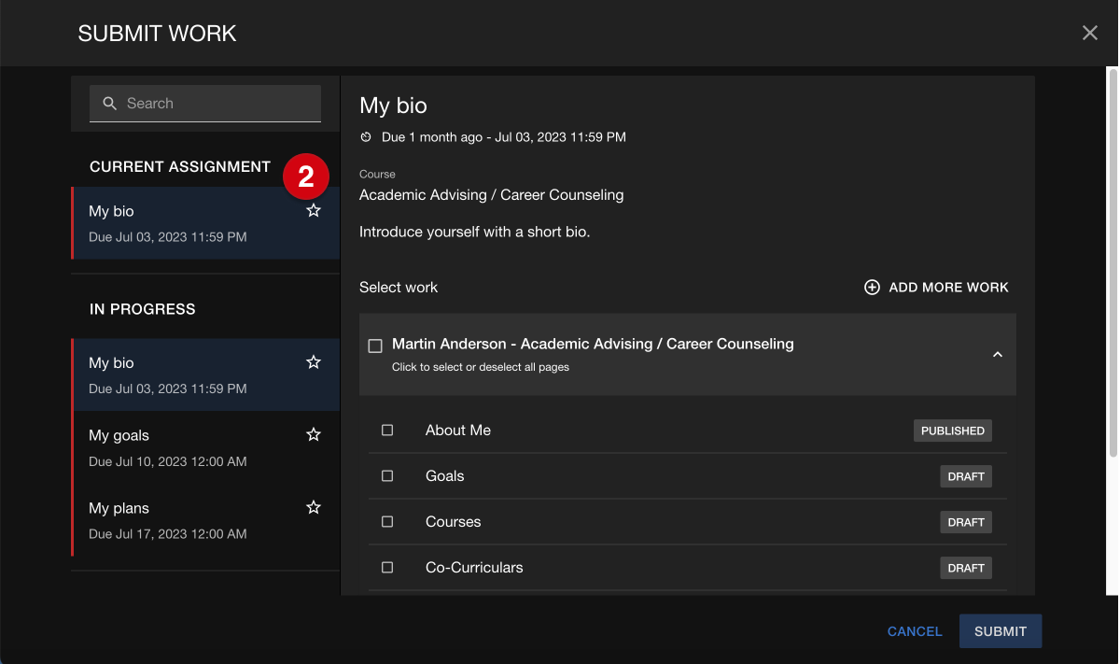This screenshot has width=1120, height=664.
Task: Click the Goals page name
Action: [445, 476]
